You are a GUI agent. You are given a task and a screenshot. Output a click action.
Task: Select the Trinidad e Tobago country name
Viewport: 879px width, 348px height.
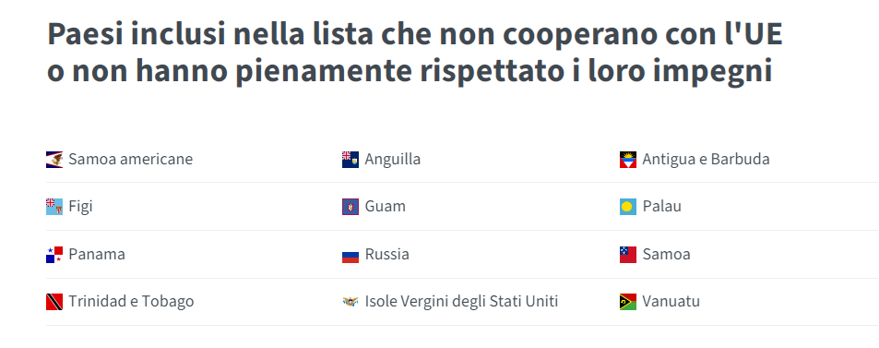point(131,302)
